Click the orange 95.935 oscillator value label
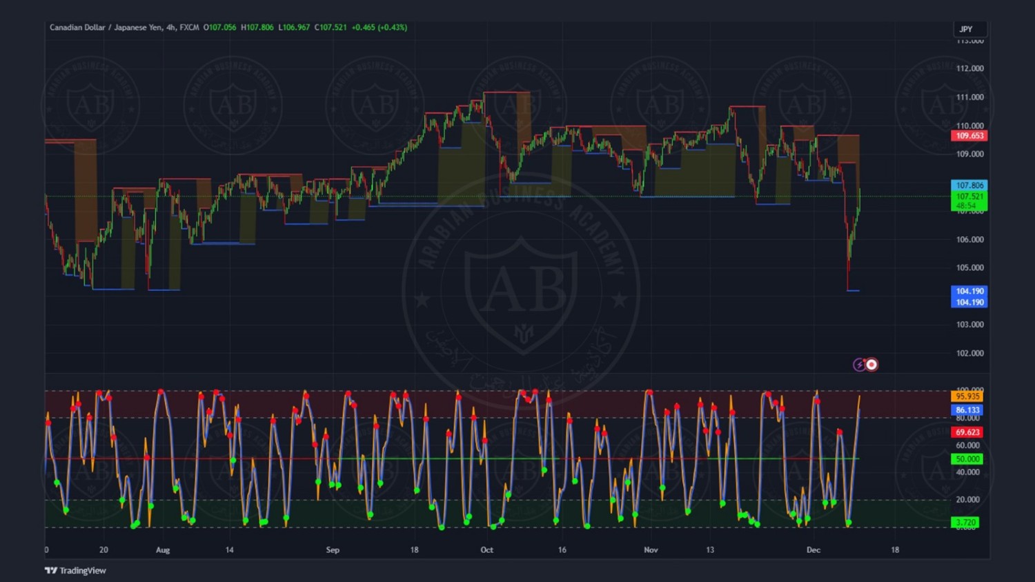Image resolution: width=1035 pixels, height=582 pixels. click(x=967, y=397)
